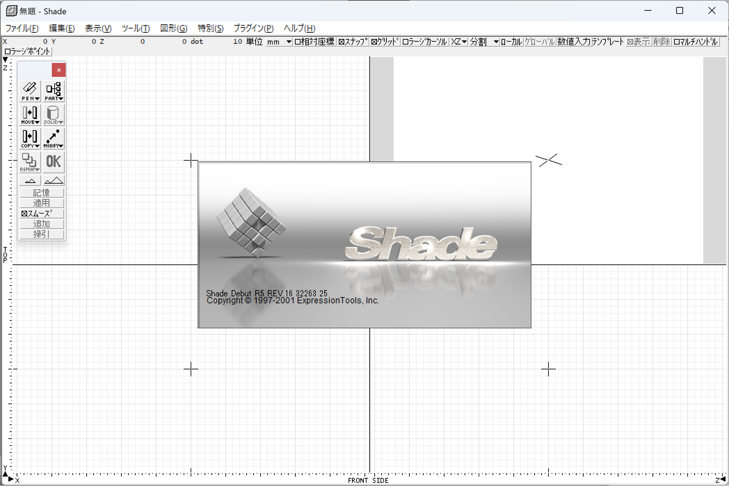Click the single triangle polyline icon
The height and width of the screenshot is (486, 729).
30,180
